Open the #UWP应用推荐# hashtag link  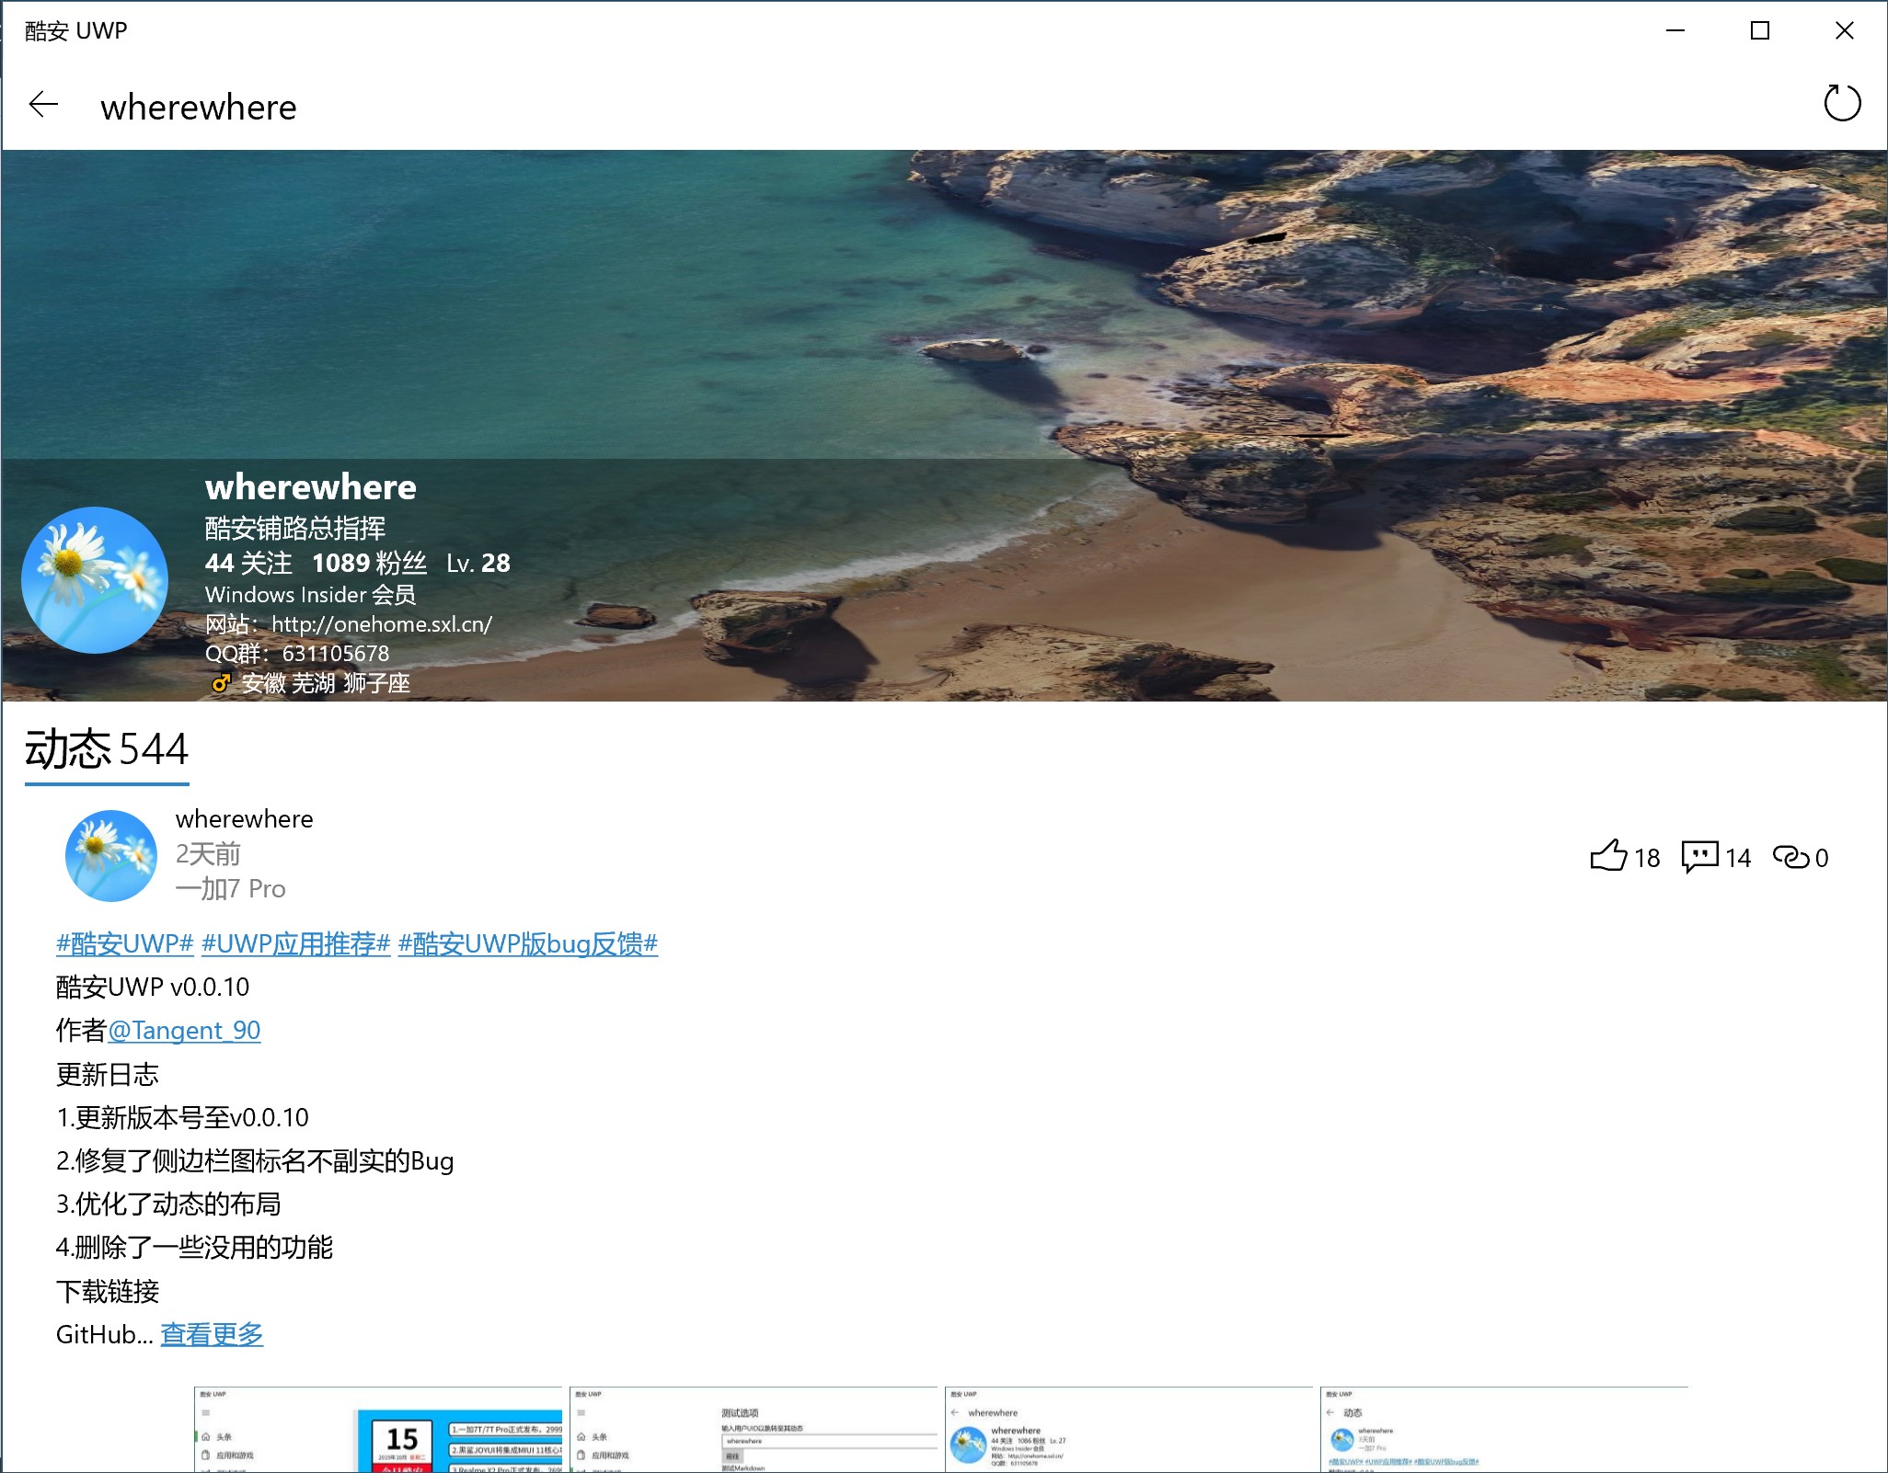(295, 944)
